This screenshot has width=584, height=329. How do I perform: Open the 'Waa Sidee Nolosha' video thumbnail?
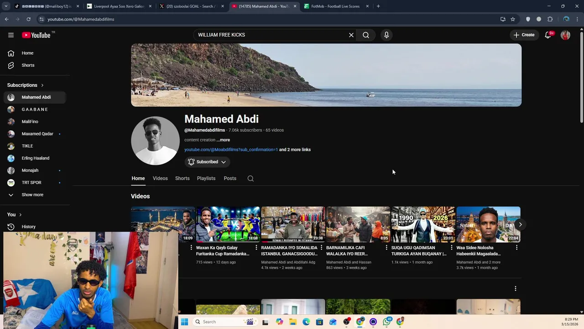(488, 224)
